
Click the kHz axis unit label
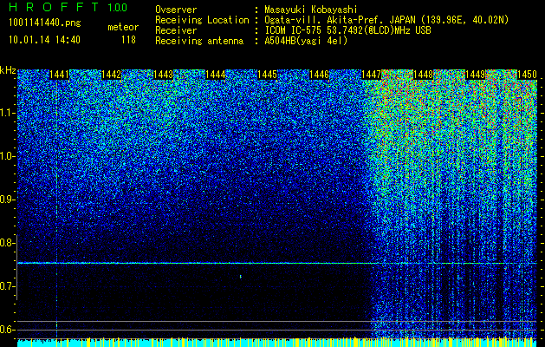tap(9, 70)
